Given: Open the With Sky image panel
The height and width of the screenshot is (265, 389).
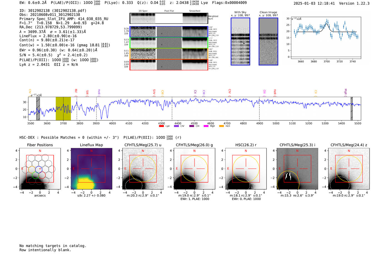Looking at the screenshot, I should [x=240, y=41].
